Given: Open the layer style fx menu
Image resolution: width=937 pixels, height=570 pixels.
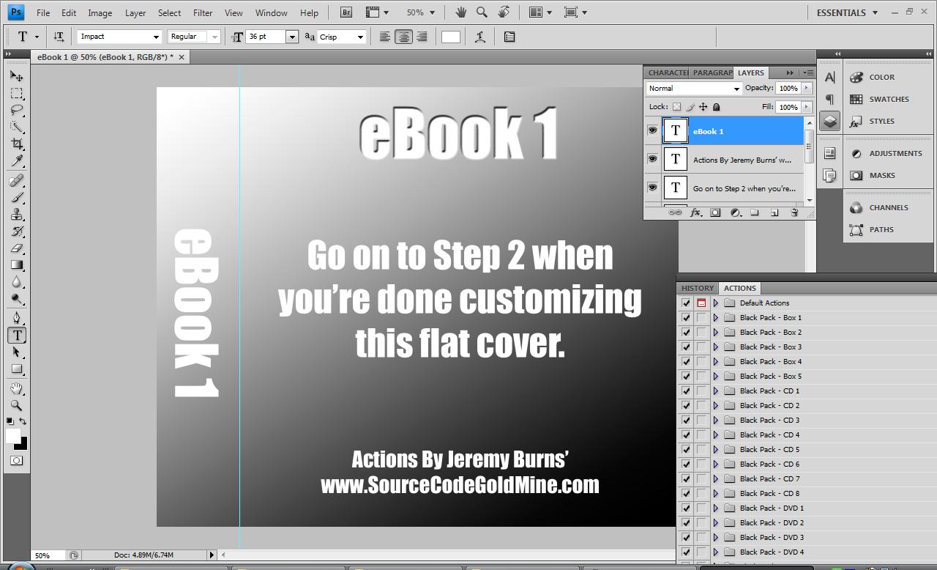Looking at the screenshot, I should point(696,212).
